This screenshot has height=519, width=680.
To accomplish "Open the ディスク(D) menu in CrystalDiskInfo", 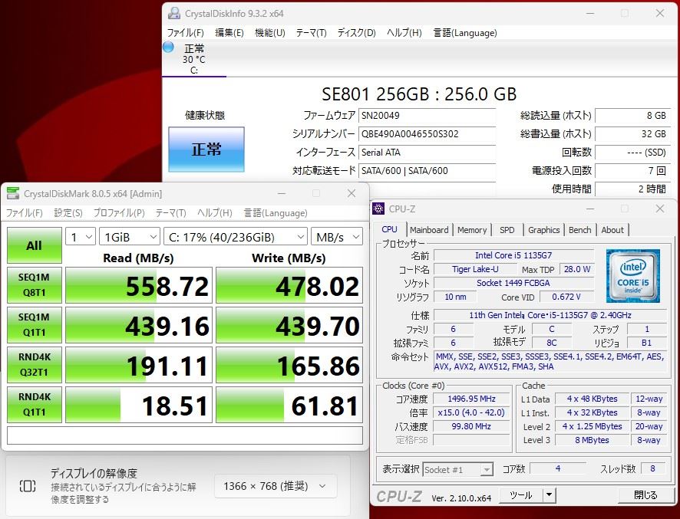I will coord(356,32).
